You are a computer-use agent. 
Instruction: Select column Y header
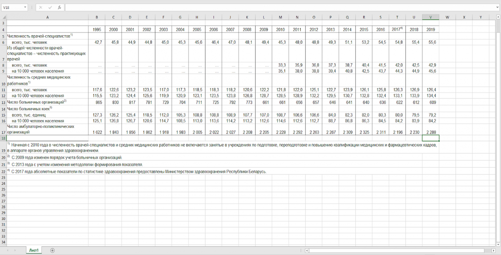480,17
